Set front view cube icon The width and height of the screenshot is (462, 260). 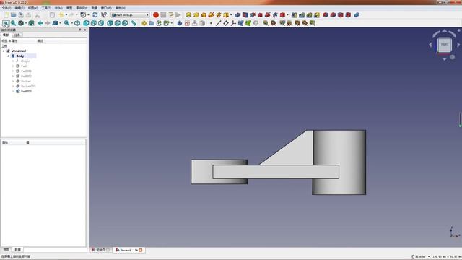coord(86,23)
